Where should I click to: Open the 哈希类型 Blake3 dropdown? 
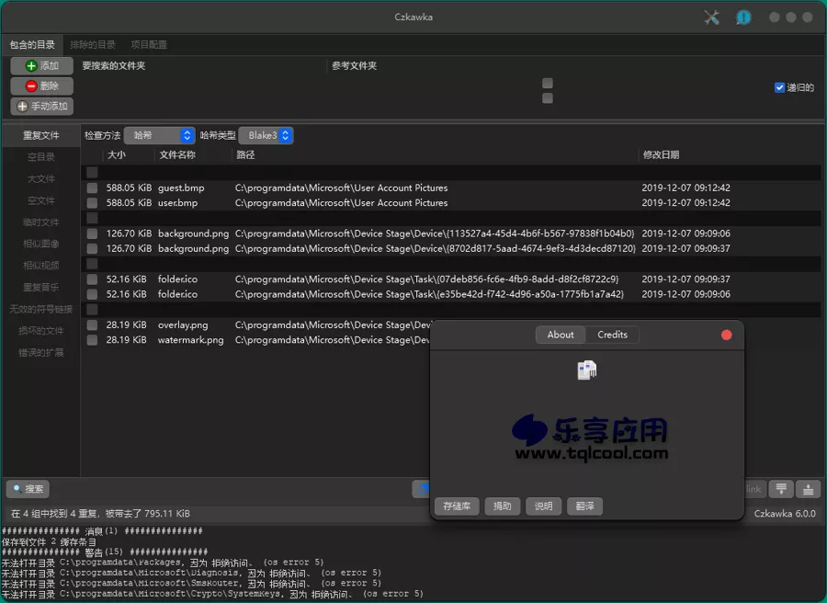(266, 135)
